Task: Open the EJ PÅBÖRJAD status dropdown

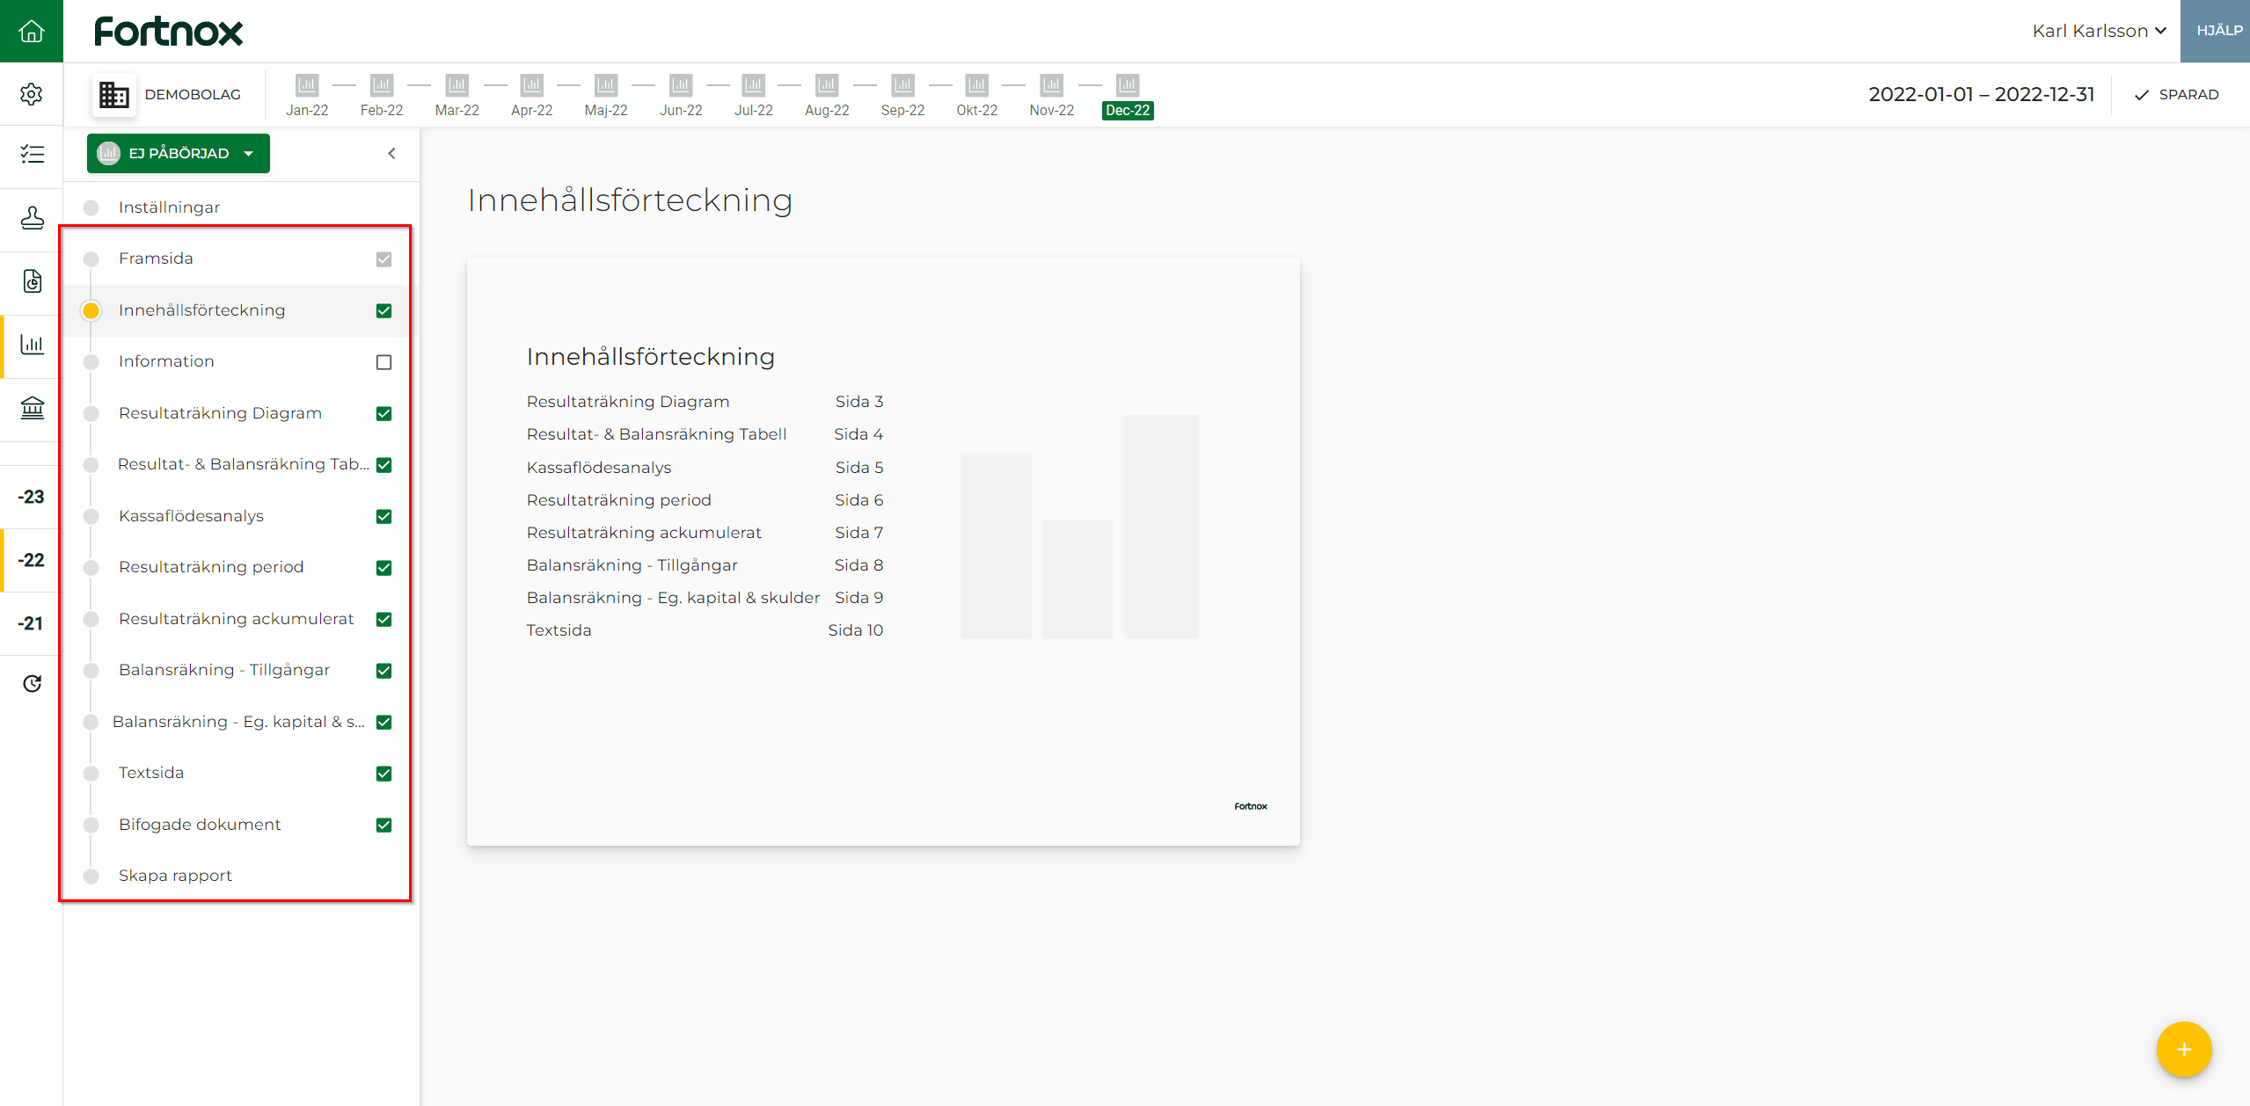Action: point(179,153)
